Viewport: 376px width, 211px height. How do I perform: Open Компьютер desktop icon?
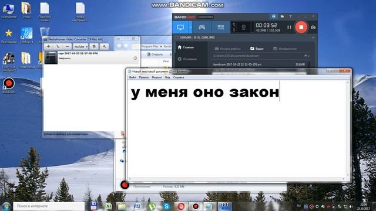click(8, 11)
